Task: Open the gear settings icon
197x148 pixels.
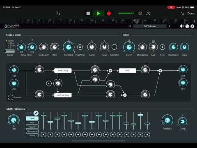Action: [192, 26]
